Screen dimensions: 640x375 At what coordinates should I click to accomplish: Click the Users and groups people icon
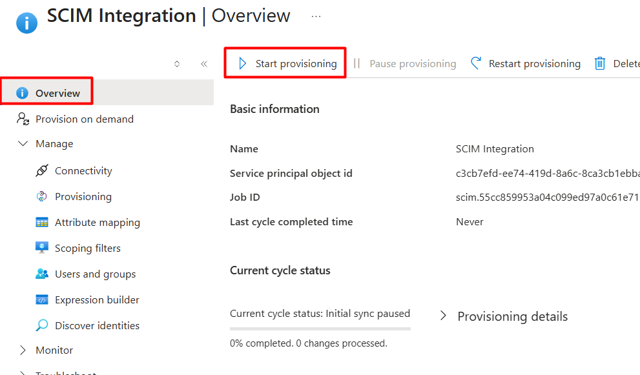click(x=41, y=274)
